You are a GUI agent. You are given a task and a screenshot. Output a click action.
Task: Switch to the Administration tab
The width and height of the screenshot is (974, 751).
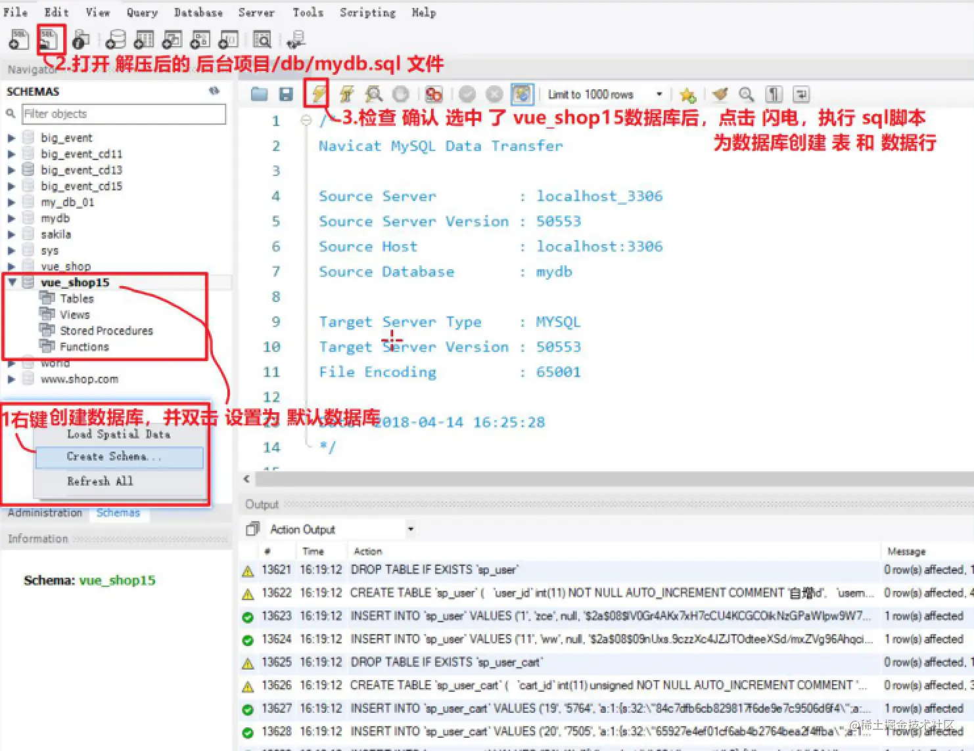pos(45,513)
